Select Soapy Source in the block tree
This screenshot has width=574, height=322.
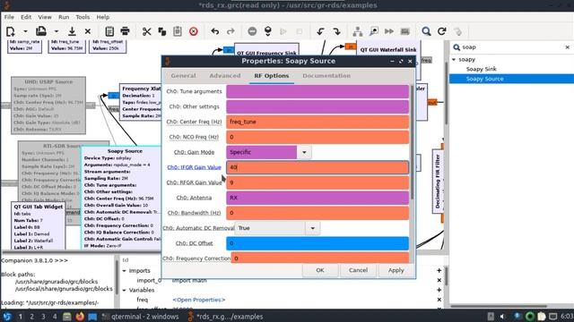tap(484, 79)
